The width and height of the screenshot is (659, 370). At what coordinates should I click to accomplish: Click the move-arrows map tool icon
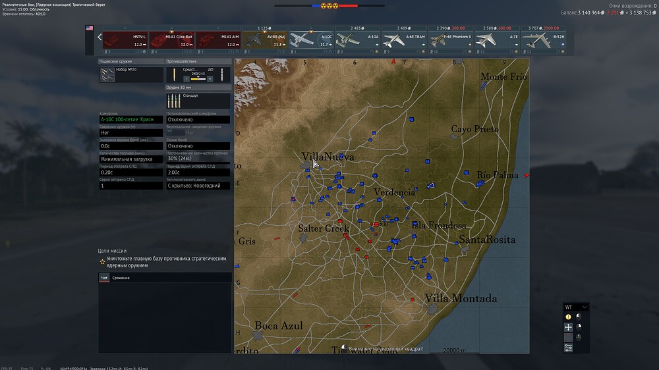(568, 327)
